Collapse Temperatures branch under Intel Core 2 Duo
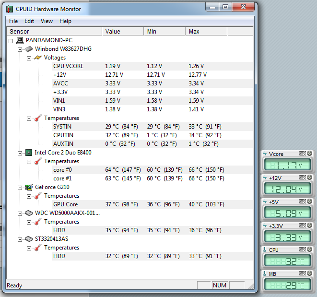This screenshot has width=317, height=297. pyautogui.click(x=29, y=162)
